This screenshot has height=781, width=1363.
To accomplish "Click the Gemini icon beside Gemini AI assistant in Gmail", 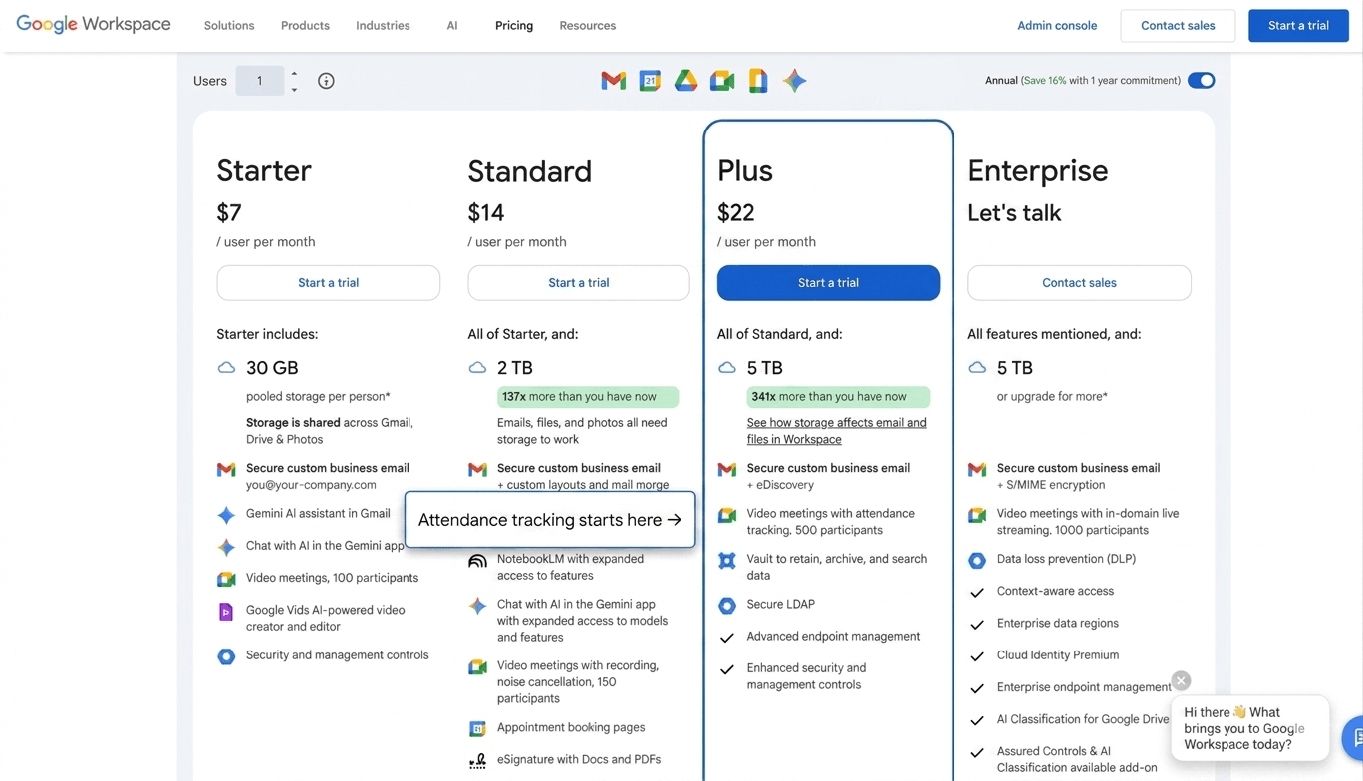I will (x=226, y=515).
